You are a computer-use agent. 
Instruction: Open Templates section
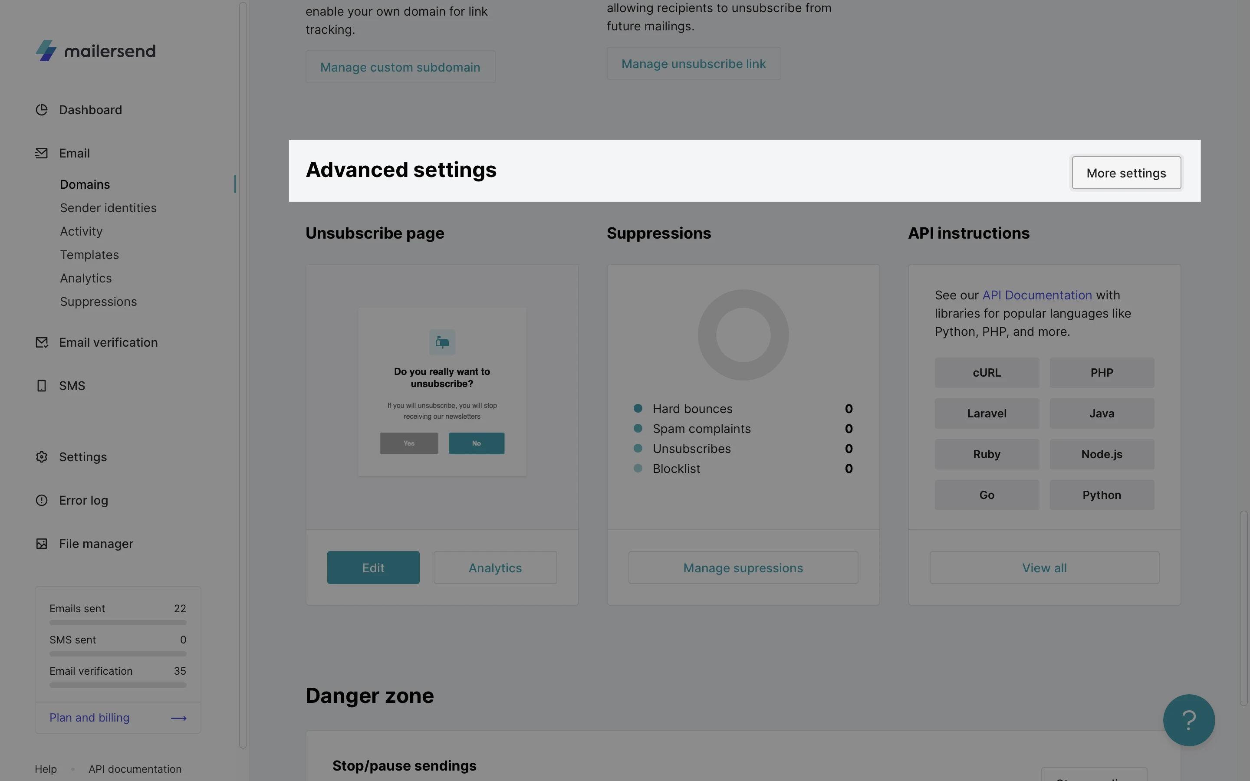(89, 255)
